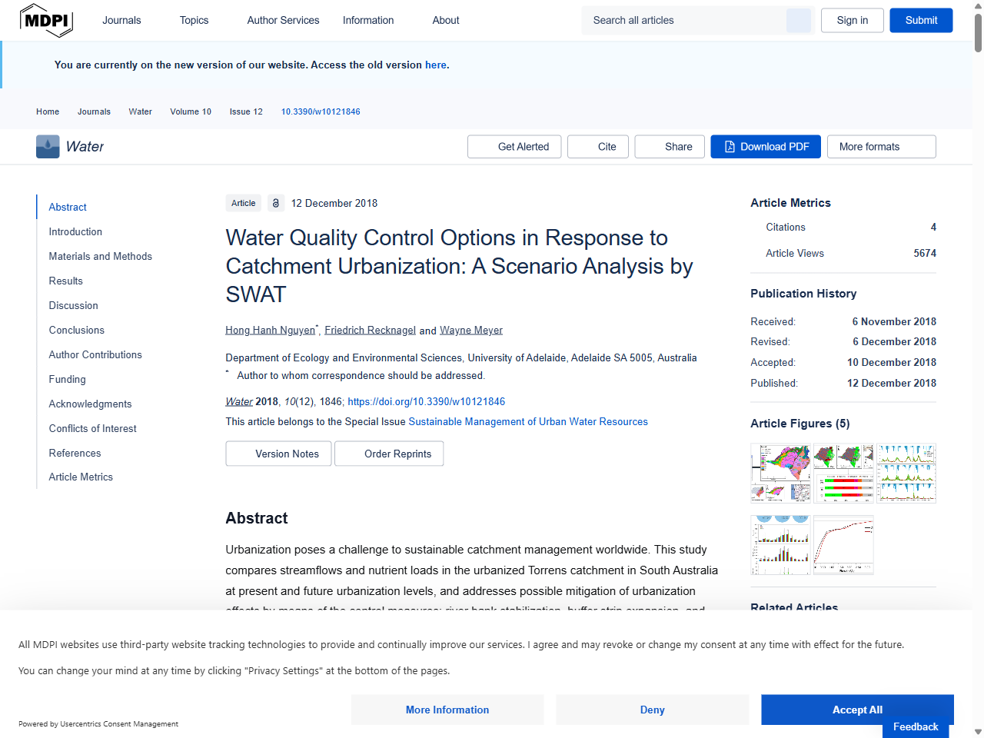Screen dimensions: 984x738
Task: Click the MDPI logo
Action: coord(46,20)
